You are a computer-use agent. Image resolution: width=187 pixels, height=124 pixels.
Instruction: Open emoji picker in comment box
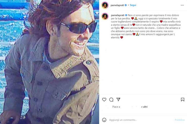(x=104, y=120)
